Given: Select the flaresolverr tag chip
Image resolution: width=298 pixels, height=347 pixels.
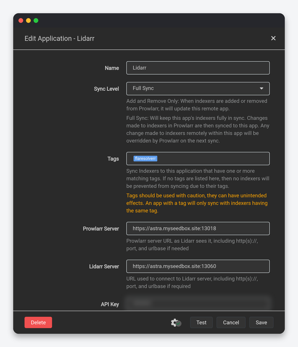Looking at the screenshot, I should (145, 158).
